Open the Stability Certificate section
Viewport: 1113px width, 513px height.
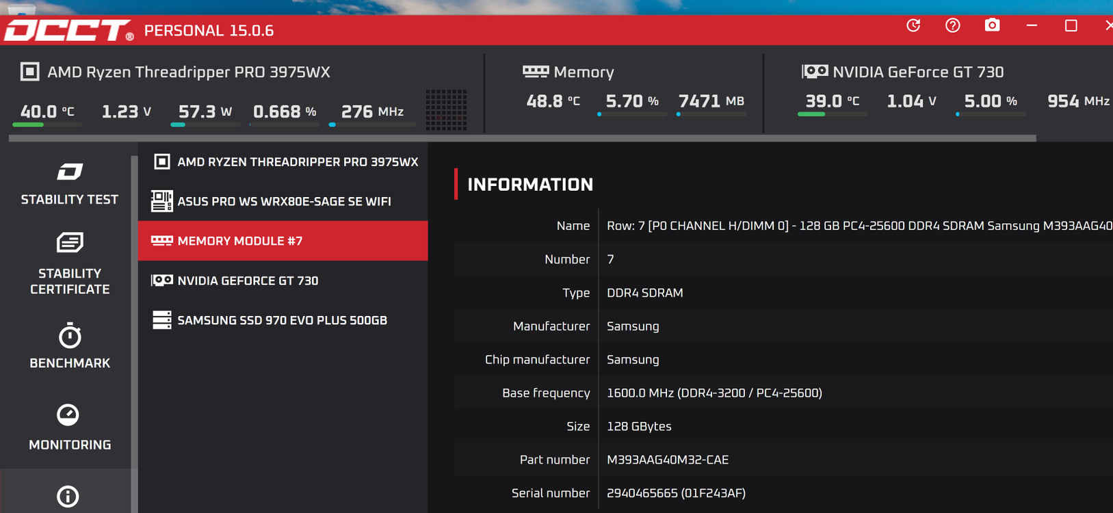(x=69, y=264)
